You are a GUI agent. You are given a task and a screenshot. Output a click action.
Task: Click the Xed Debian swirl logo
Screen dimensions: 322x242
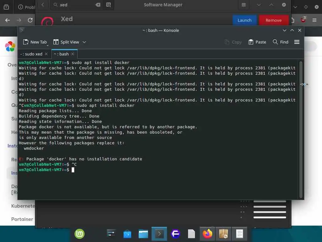click(x=47, y=21)
